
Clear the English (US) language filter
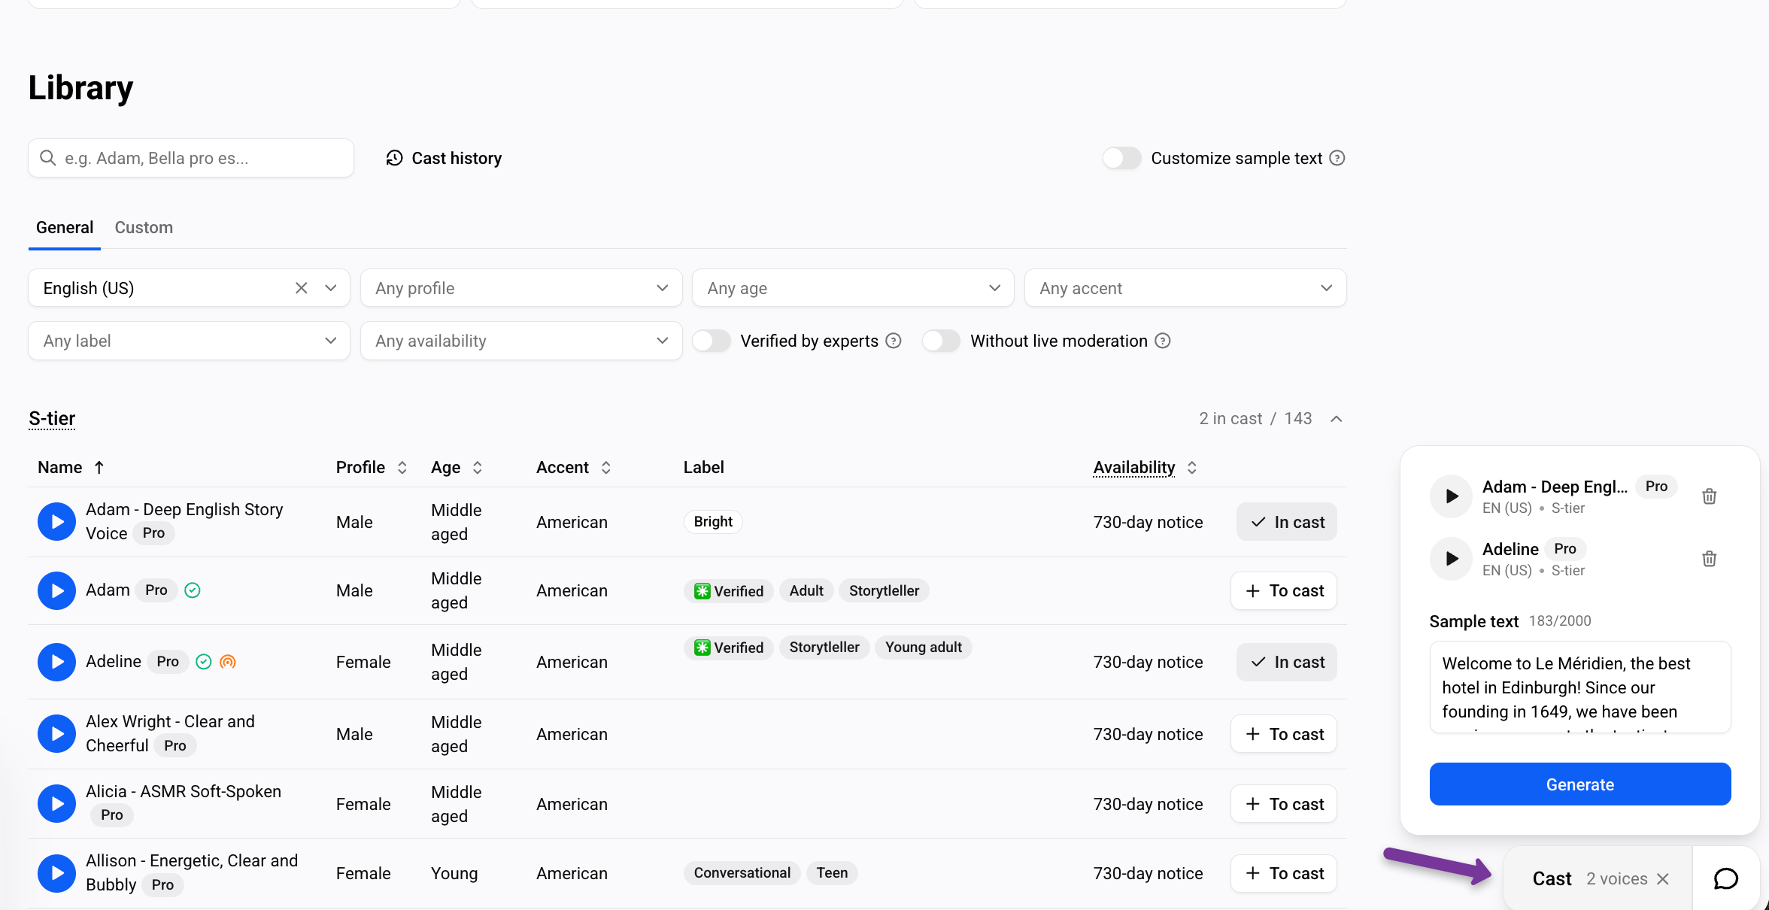pyautogui.click(x=301, y=288)
